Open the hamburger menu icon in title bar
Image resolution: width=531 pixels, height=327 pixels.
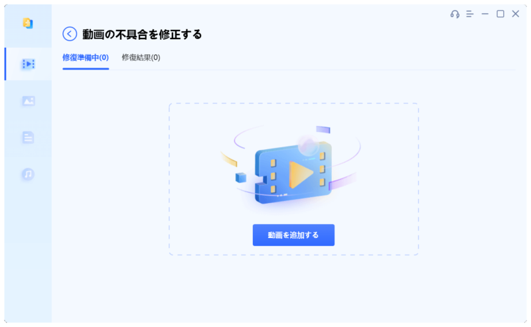pyautogui.click(x=470, y=14)
